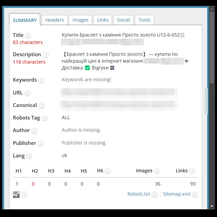This screenshot has height=217, width=217.
Task: Click the help icon next to URL
Action: (27, 93)
